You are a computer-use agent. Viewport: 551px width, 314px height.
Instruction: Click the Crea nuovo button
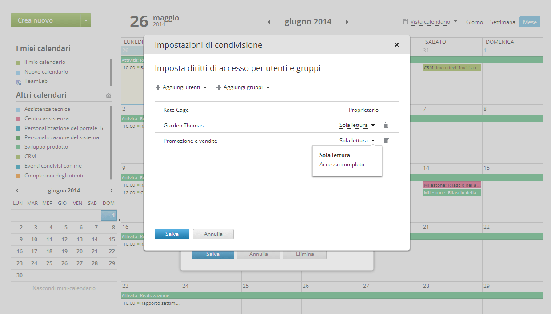point(45,20)
